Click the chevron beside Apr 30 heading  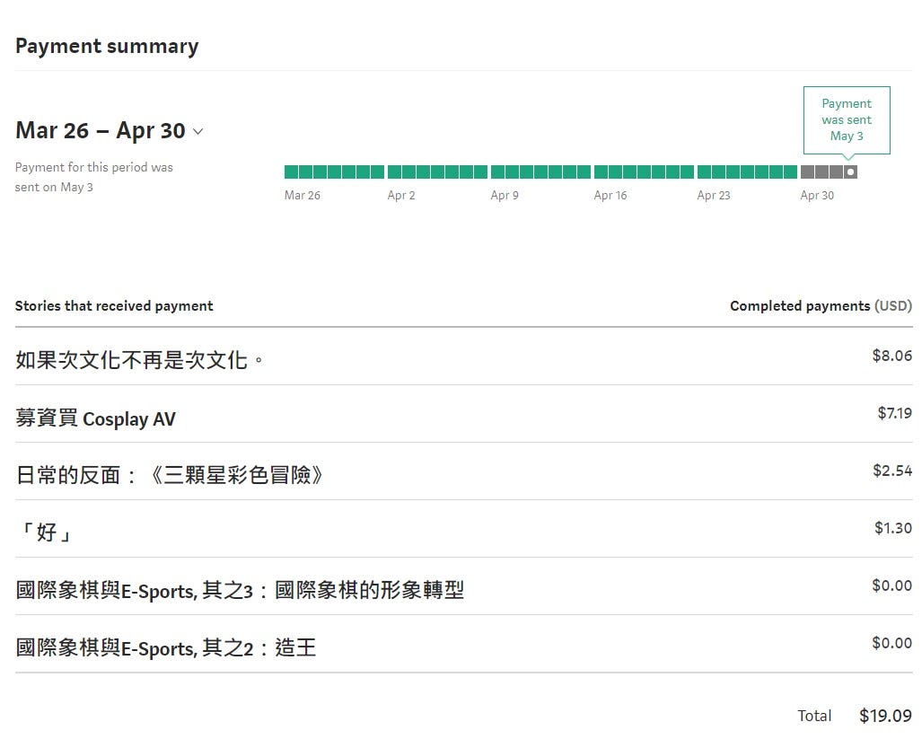(x=198, y=132)
